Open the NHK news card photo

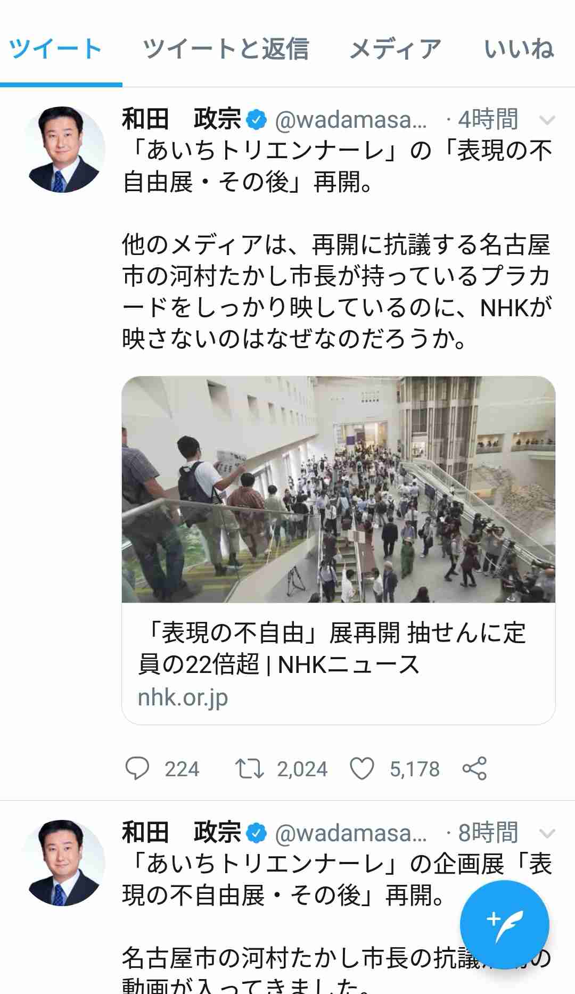point(339,489)
